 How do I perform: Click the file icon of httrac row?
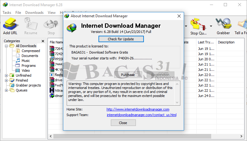[52, 90]
